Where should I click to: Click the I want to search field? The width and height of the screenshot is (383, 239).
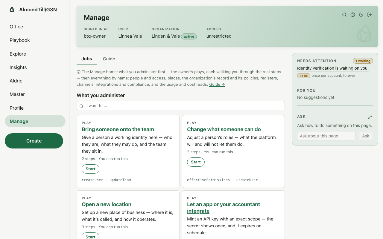click(181, 105)
